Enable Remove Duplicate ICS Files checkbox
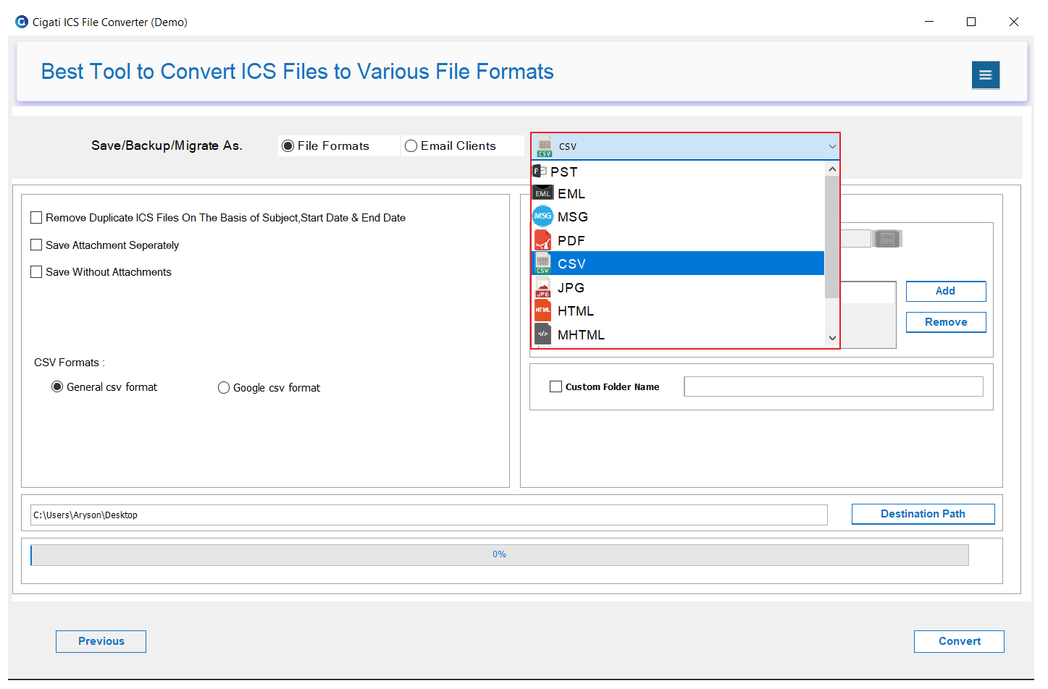This screenshot has height=689, width=1048. point(36,217)
